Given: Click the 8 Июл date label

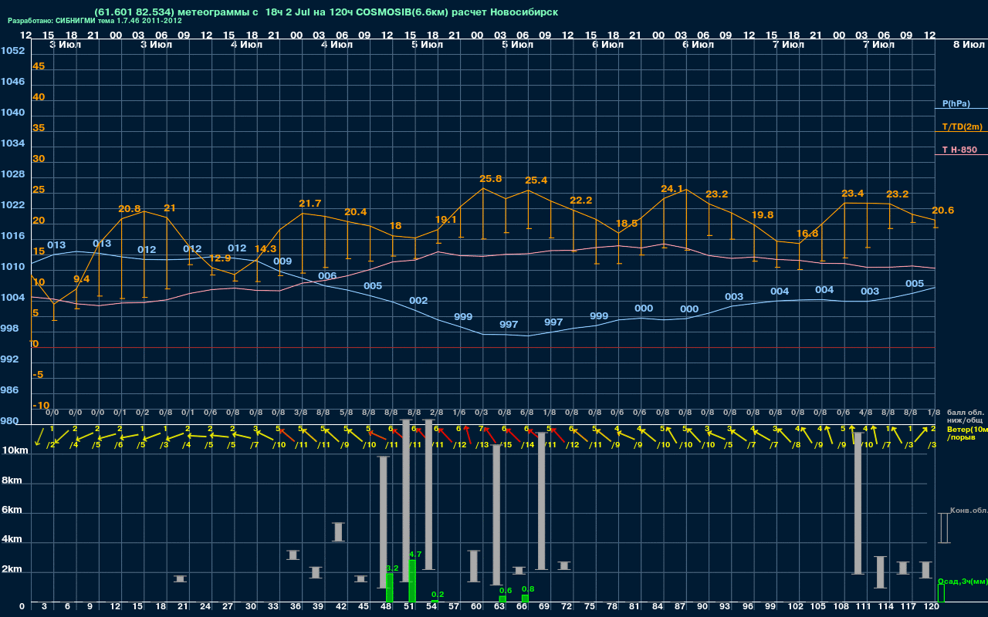Looking at the screenshot, I should pos(967,45).
